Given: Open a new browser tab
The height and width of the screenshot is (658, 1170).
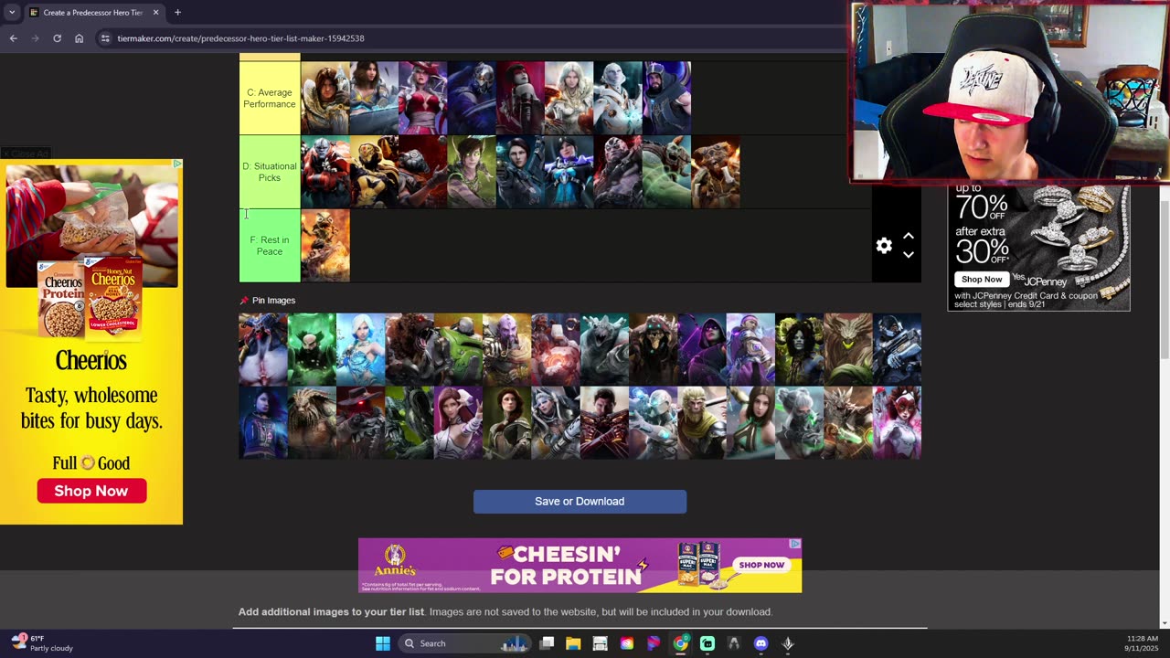Looking at the screenshot, I should pos(177,13).
